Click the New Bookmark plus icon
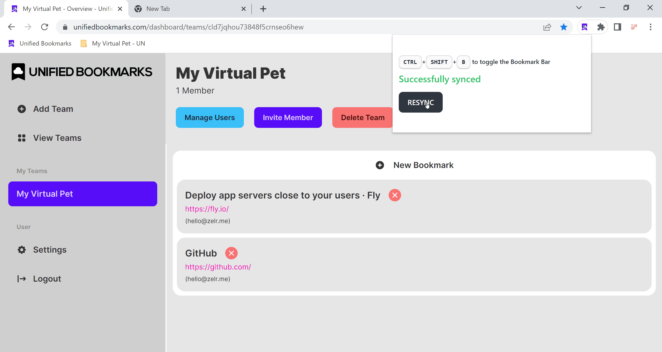 tap(380, 165)
